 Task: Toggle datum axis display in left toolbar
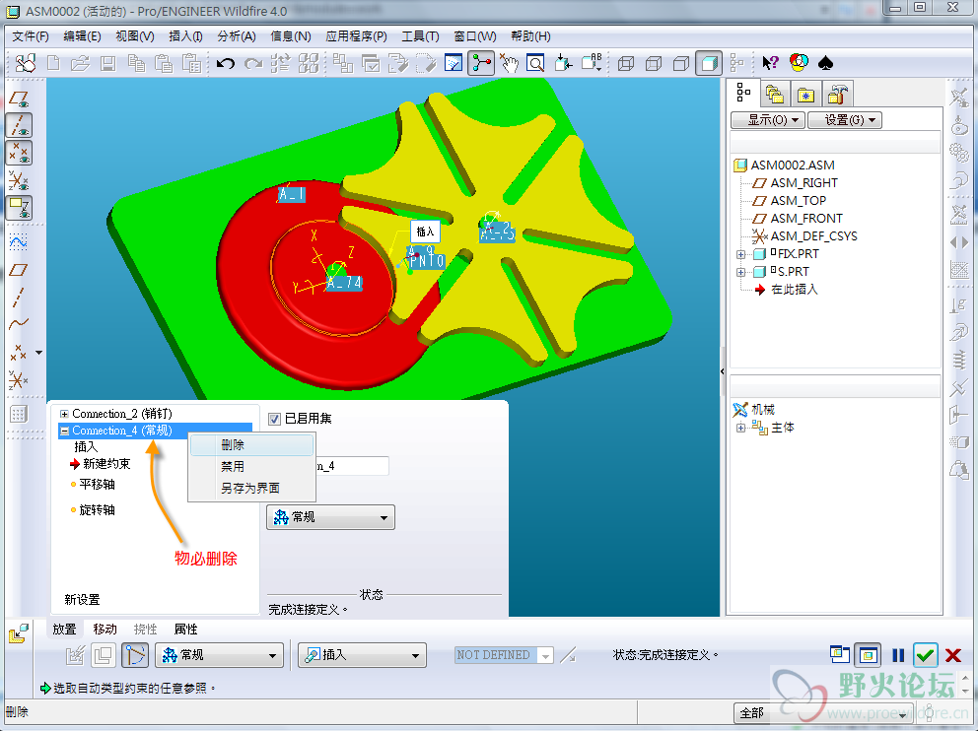pyautogui.click(x=19, y=126)
